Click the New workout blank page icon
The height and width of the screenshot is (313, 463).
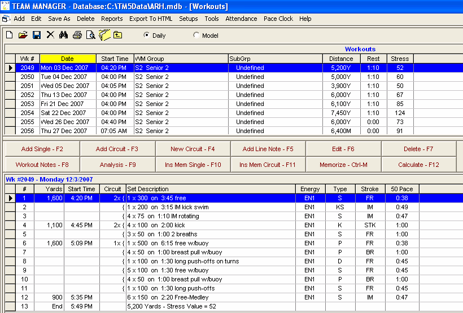10,35
